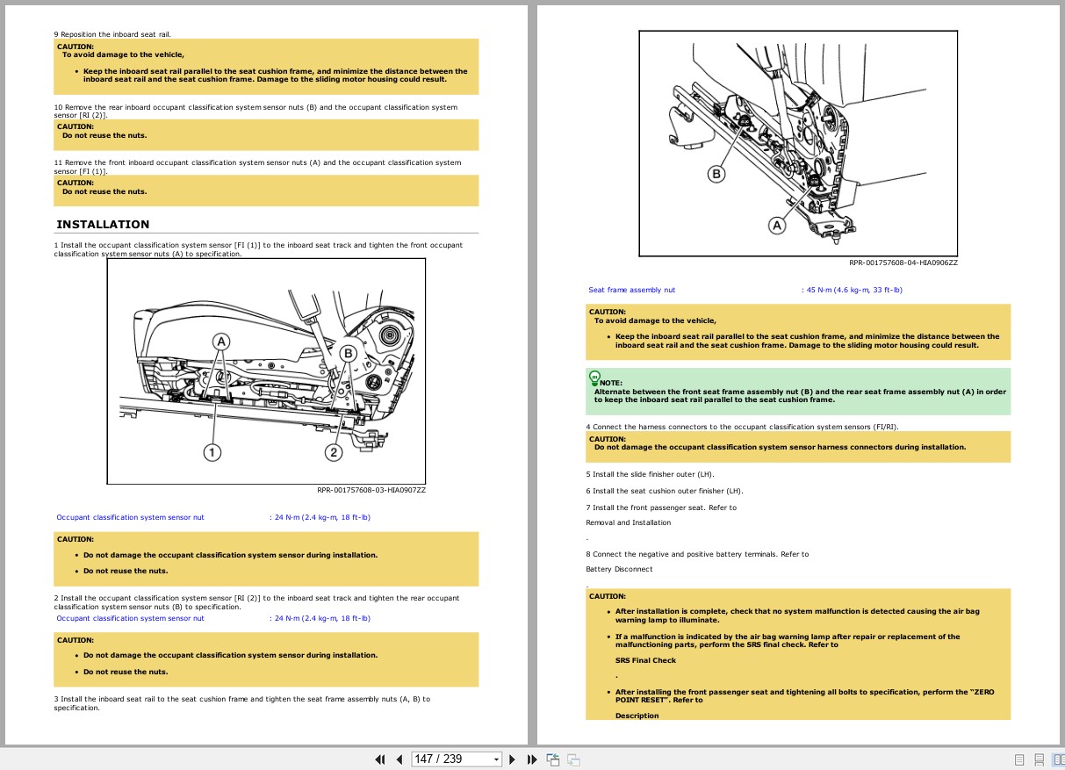
Task: Switch to single page view
Action: pyautogui.click(x=1019, y=759)
